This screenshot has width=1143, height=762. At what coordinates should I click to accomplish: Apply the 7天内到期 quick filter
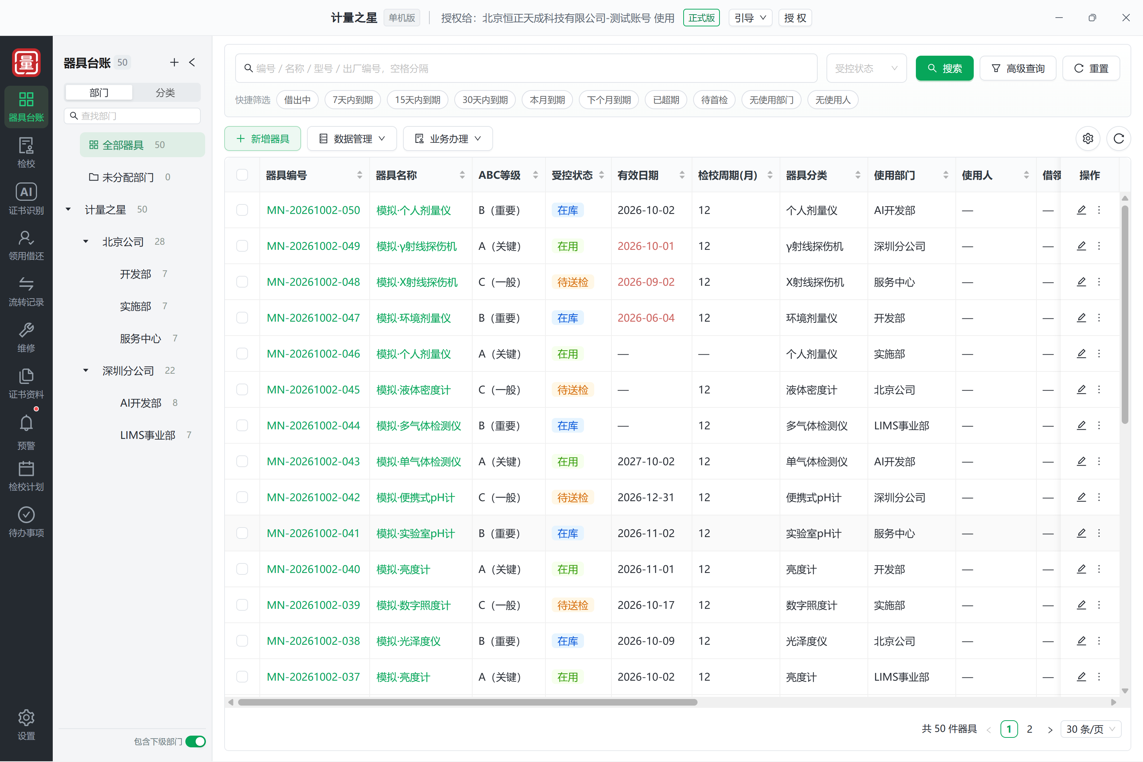point(352,100)
